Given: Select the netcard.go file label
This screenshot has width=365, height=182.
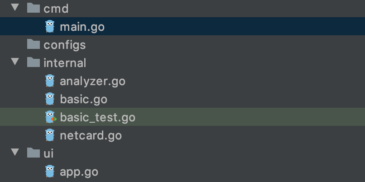Looking at the screenshot, I should [x=91, y=136].
